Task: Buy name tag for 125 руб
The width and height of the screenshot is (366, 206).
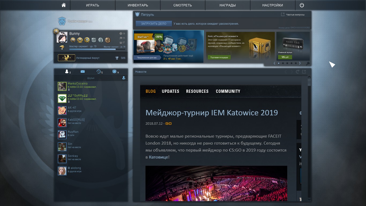Action: (285, 57)
